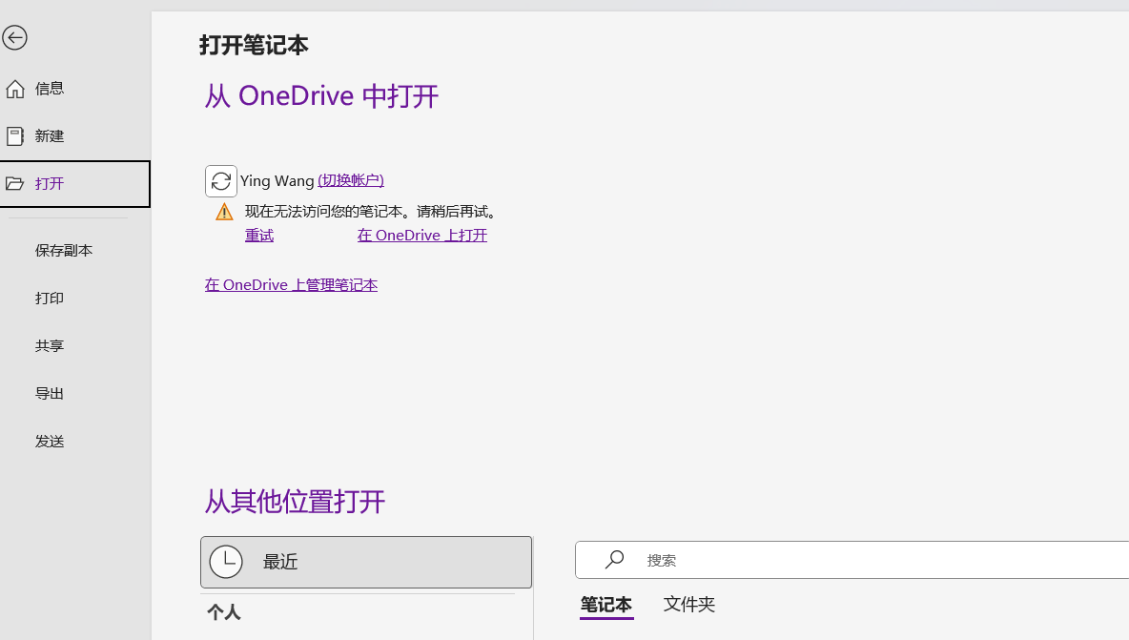
Task: Click the back arrow icon
Action: pos(14,38)
